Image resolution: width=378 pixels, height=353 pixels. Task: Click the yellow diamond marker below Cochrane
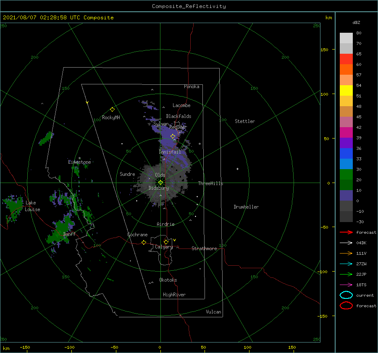(x=144, y=242)
